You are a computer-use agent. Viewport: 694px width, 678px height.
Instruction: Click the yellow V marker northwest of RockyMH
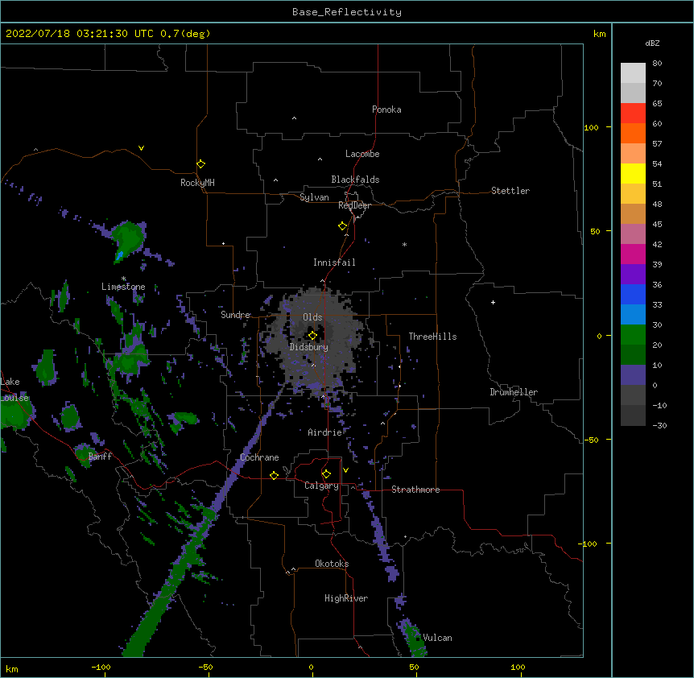click(141, 148)
